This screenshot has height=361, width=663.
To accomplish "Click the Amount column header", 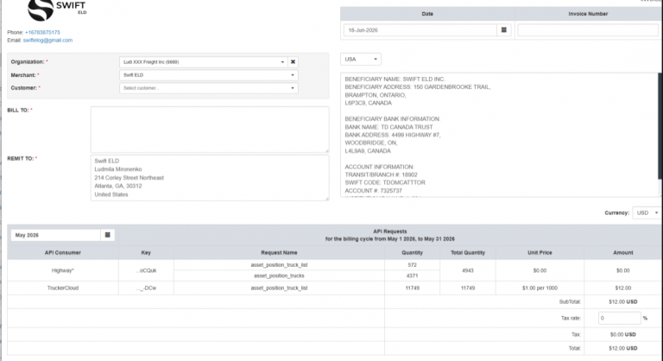I will 622,253.
